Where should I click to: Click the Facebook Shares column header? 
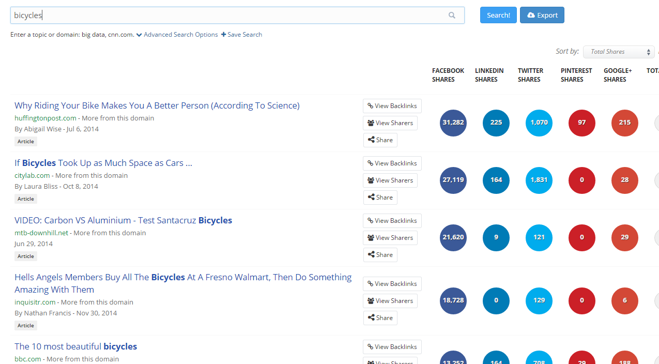coord(448,75)
